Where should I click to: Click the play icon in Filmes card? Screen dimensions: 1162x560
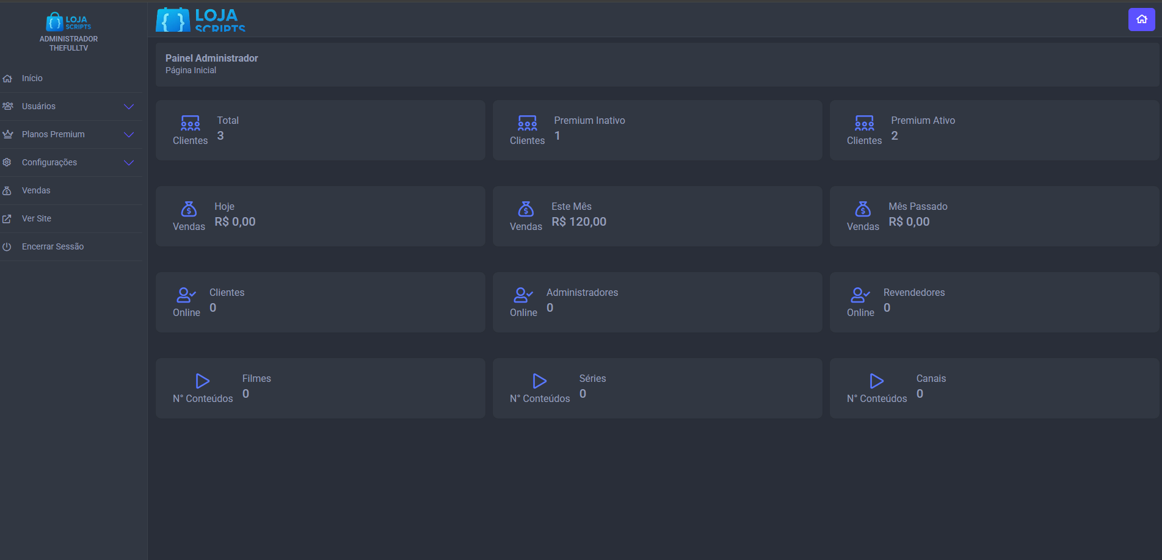pyautogui.click(x=203, y=381)
